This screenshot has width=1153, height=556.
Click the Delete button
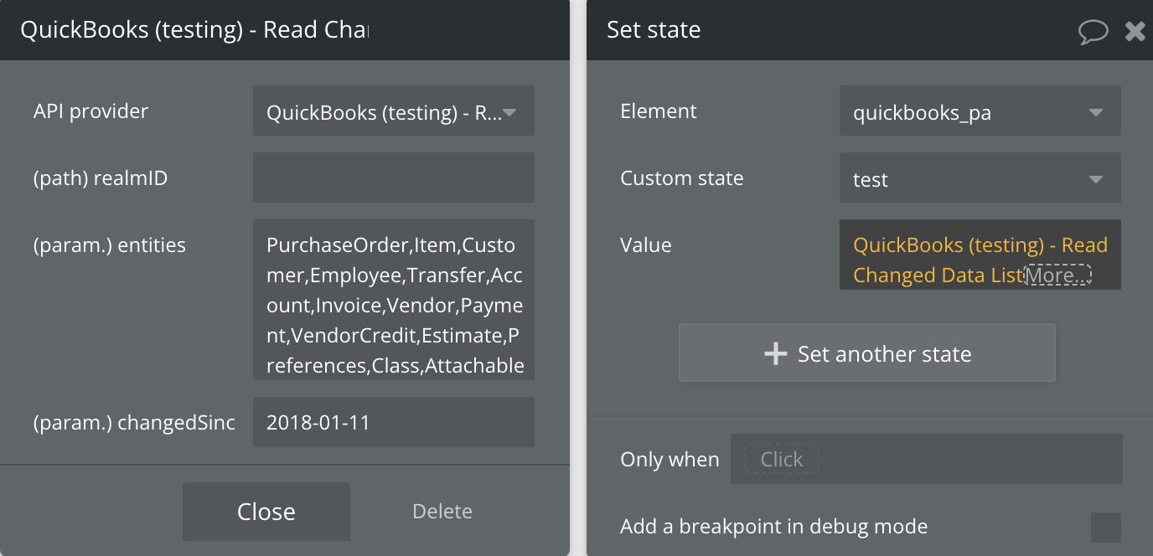tap(442, 512)
